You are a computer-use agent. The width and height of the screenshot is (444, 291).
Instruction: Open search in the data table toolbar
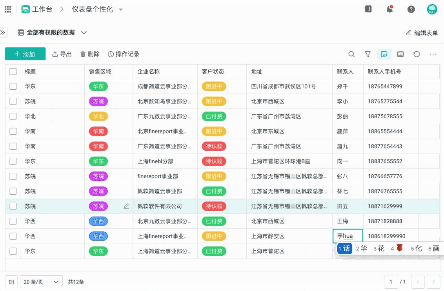[x=351, y=54]
